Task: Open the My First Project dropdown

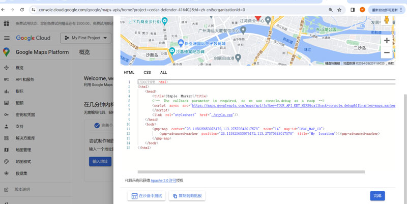Action: point(85,38)
